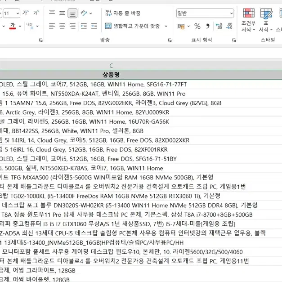
Task: Select cell containing T8A i7-8700+8GB+500GB
Action: pyautogui.click(x=141, y=215)
